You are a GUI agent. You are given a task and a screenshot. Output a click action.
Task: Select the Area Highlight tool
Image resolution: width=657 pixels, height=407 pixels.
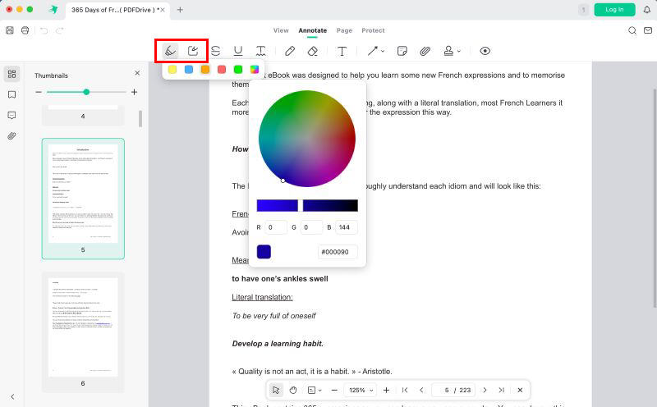(193, 51)
